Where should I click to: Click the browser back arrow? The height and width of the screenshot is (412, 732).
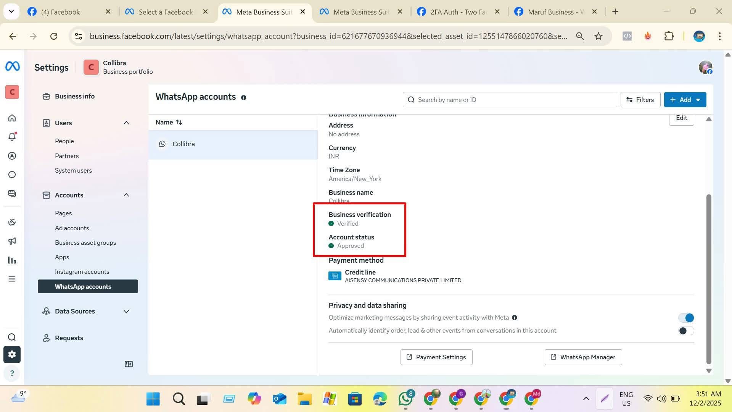[x=13, y=36]
